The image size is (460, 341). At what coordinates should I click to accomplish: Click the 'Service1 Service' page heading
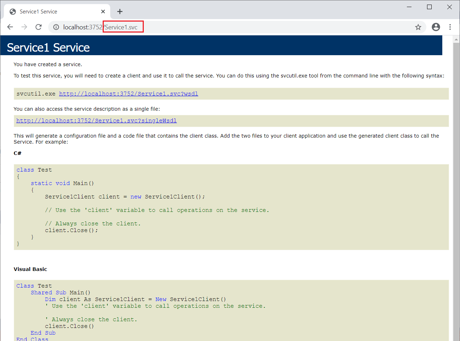pyautogui.click(x=48, y=47)
